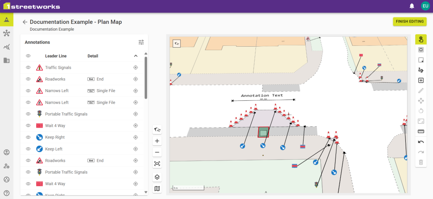Viewport: 433px width, 199px height.
Task: Toggle visibility of all annotations in header
Action: (x=28, y=56)
